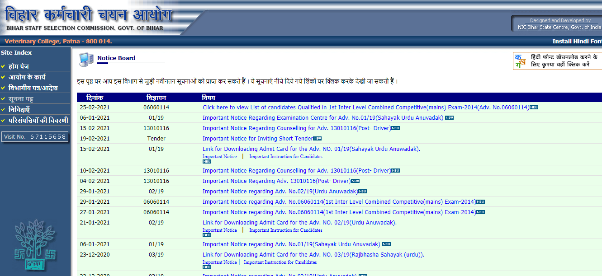This screenshot has width=602, height=276.
Task: Open Important Notice for Inviting Short Tender
Action: pos(257,139)
